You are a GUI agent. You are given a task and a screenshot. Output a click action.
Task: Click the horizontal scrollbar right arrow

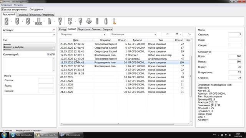pos(188,124)
